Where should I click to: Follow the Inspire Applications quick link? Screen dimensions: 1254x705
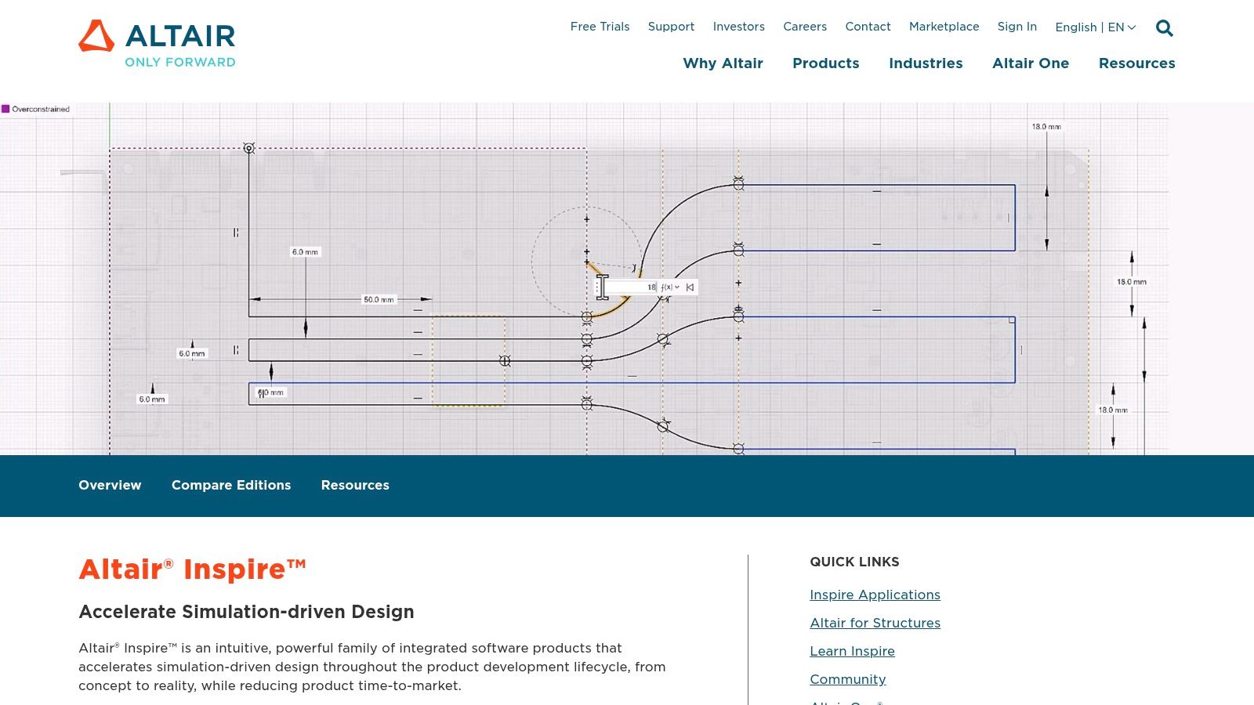875,595
